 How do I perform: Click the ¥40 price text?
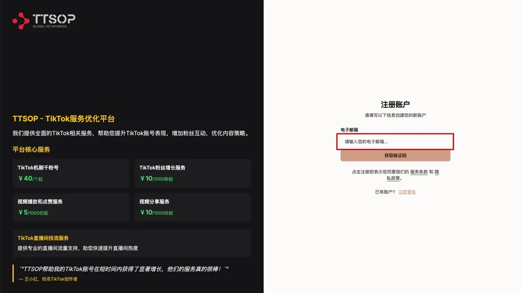25,178
